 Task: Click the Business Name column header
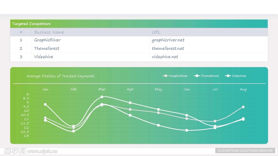point(49,32)
